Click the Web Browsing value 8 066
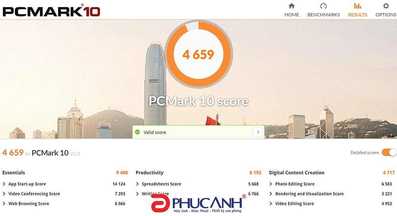Image resolution: width=397 pixels, height=216 pixels. click(x=120, y=204)
